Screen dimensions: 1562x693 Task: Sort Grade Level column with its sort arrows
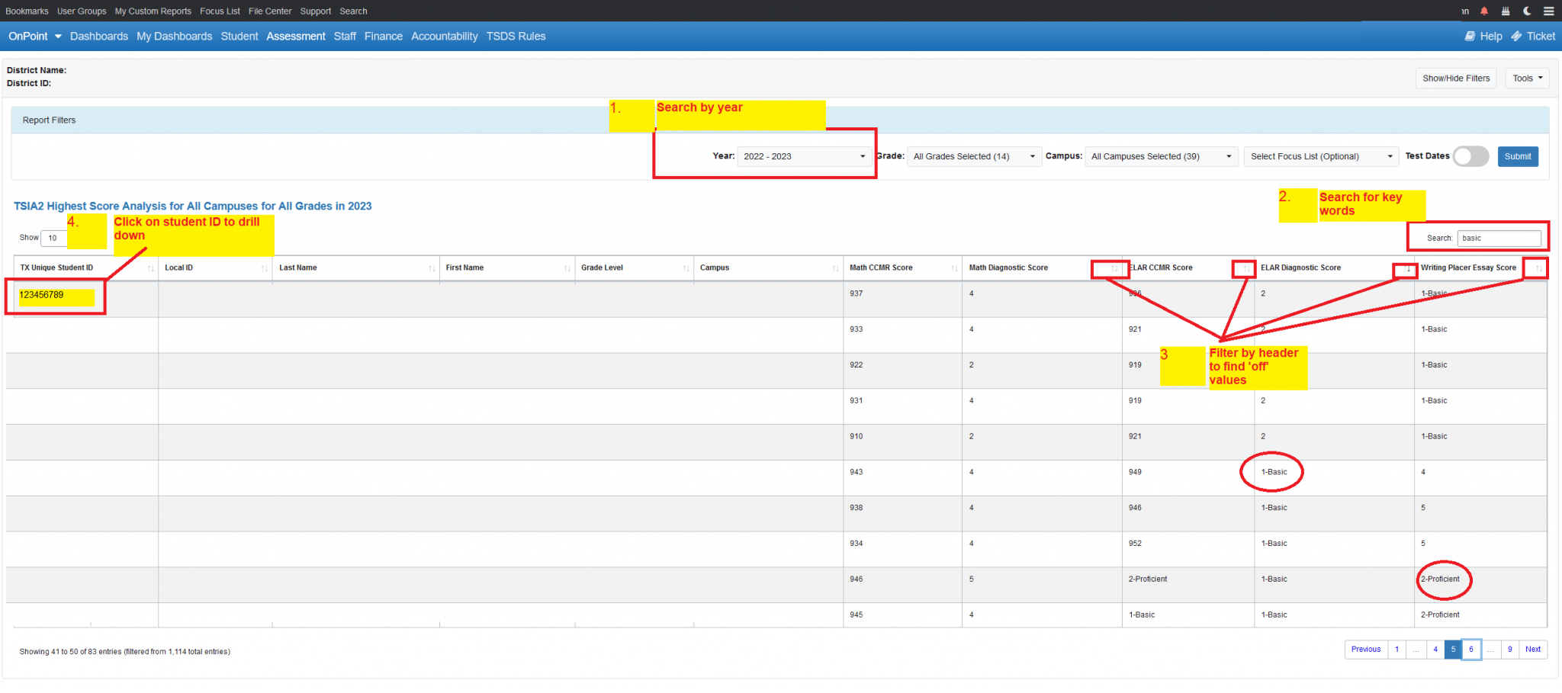685,268
